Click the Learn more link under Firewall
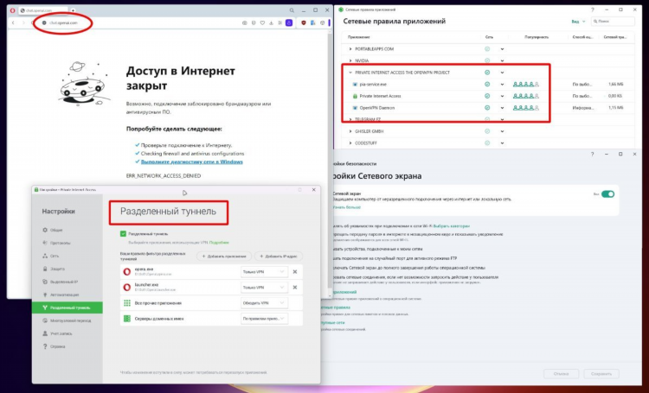 (x=347, y=207)
